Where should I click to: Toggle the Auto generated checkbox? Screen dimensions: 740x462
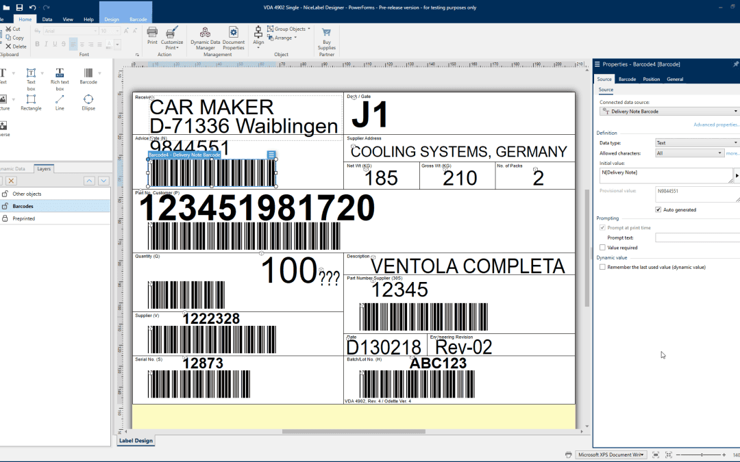point(658,210)
